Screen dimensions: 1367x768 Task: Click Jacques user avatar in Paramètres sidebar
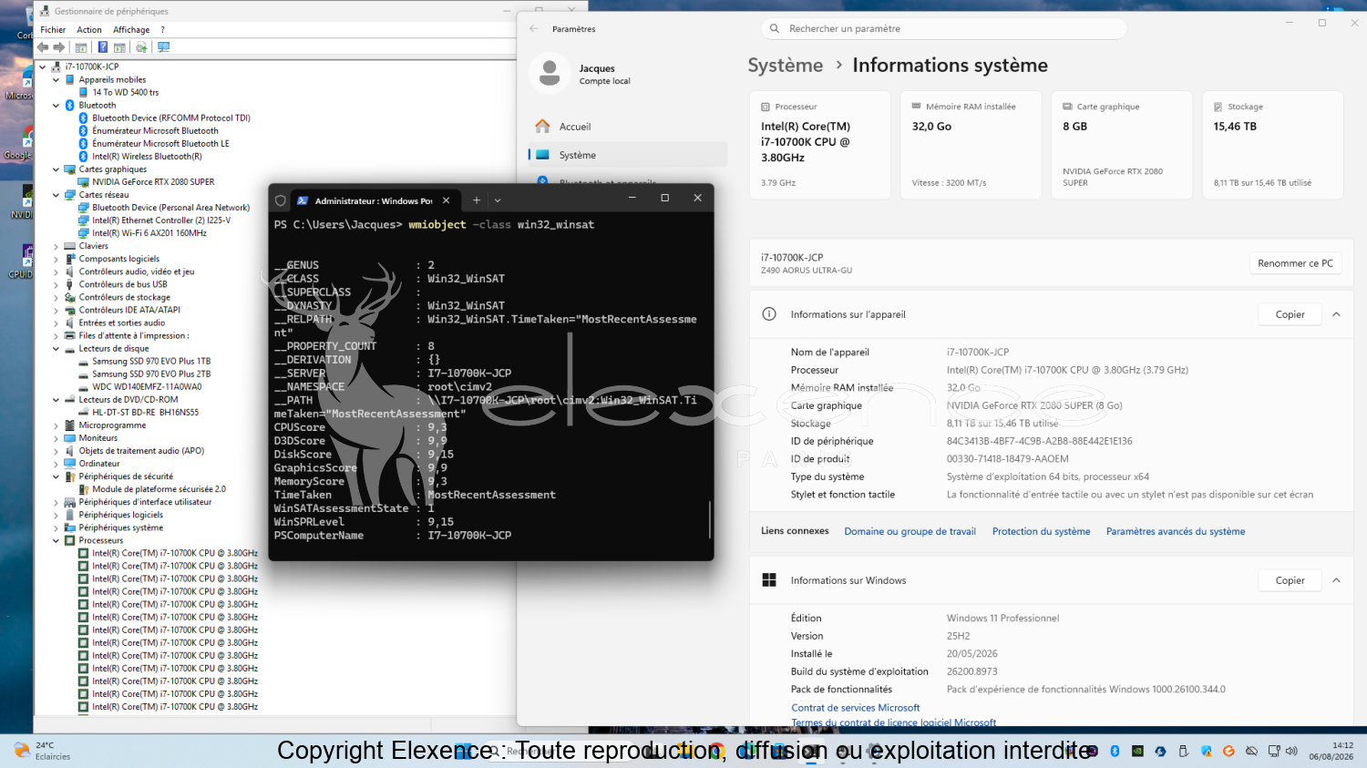(x=550, y=74)
